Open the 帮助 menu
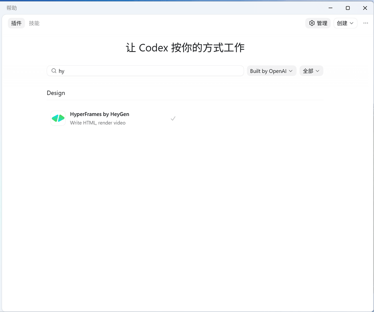Screen dimensions: 374x312 pyautogui.click(x=11, y=8)
